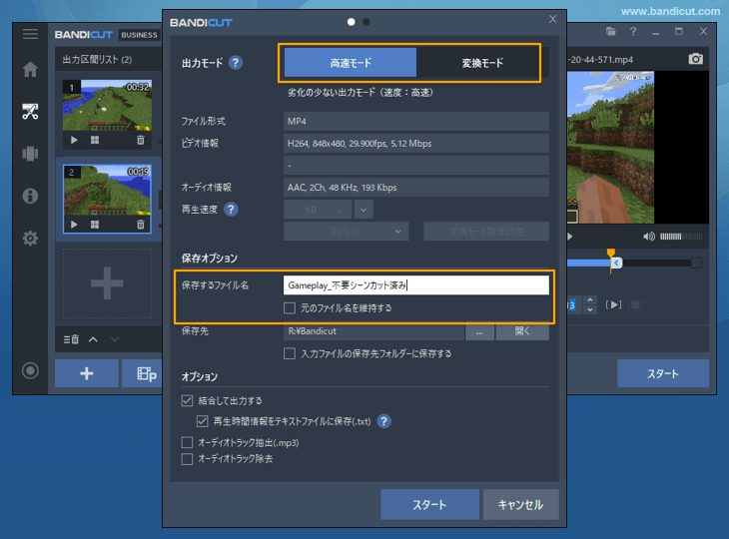This screenshot has height=539, width=729.
Task: Select the Cut scissors icon in sidebar
Action: point(30,111)
